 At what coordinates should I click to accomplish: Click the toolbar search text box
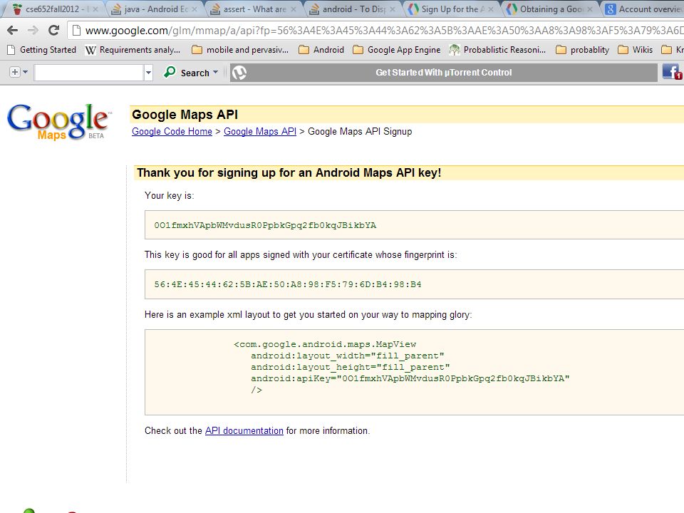(89, 73)
